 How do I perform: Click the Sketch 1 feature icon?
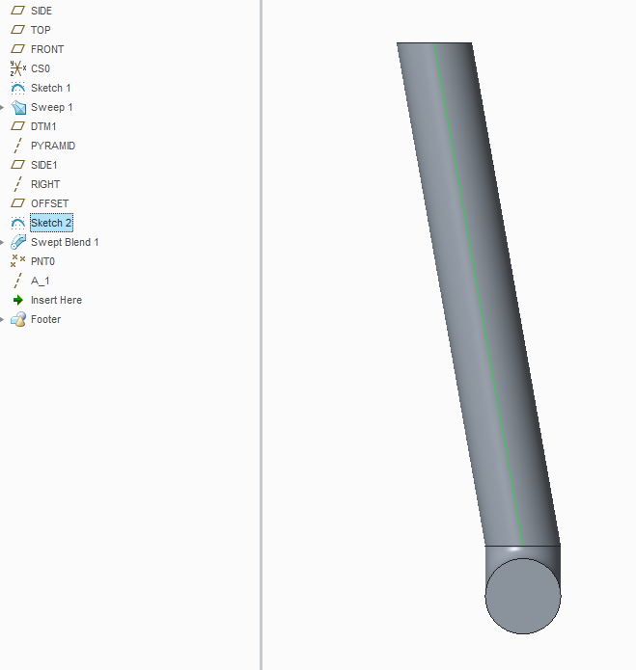point(18,88)
